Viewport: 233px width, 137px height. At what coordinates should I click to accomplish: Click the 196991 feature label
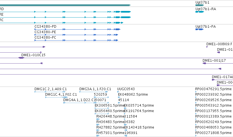(131, 133)
